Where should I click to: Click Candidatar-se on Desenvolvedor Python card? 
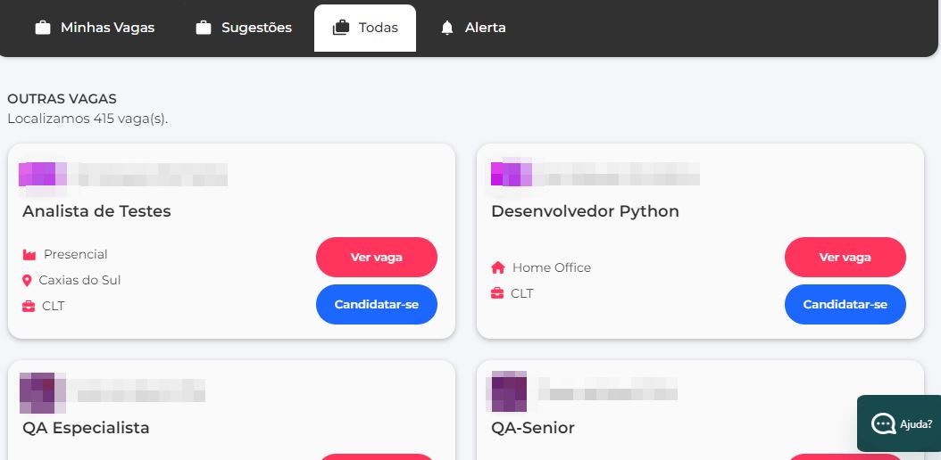pyautogui.click(x=845, y=305)
